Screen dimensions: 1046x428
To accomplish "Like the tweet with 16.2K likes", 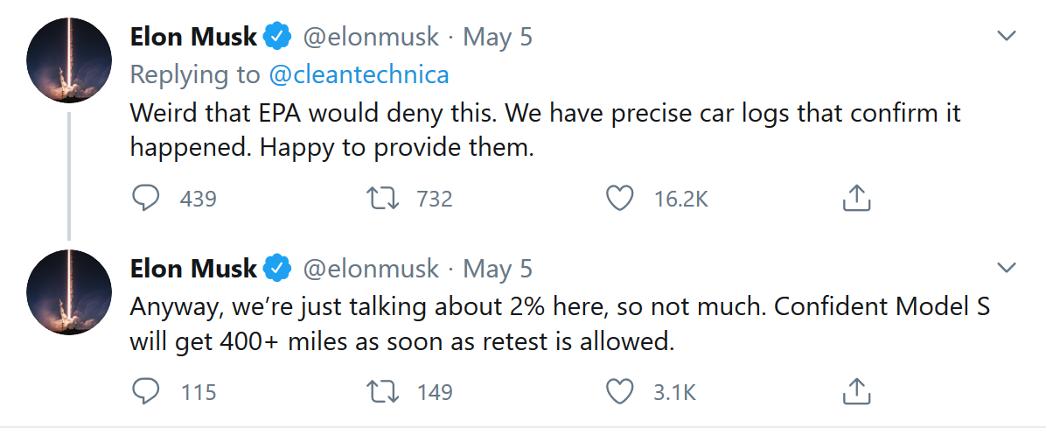I will 620,200.
